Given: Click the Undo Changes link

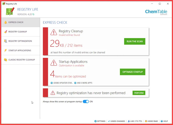Looking at the screenshot, I should pyautogui.click(x=117, y=121).
